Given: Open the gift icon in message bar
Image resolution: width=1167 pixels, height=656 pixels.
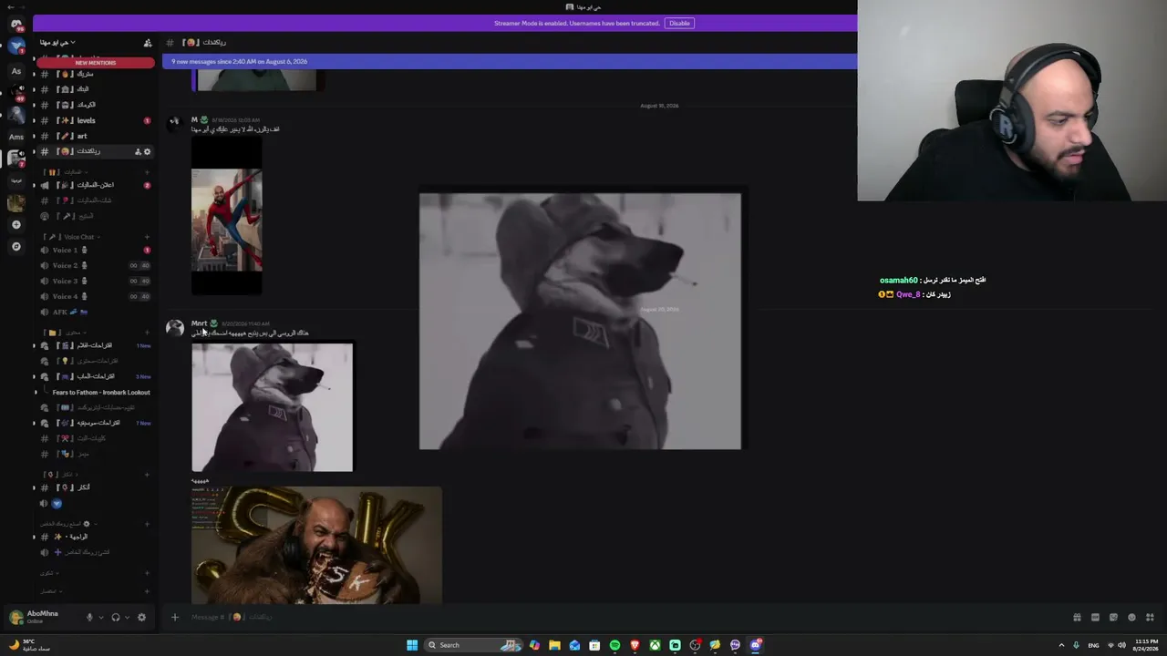Looking at the screenshot, I should 1077,618.
